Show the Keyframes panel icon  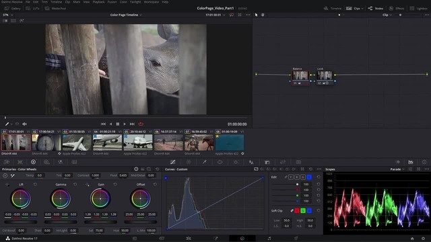(x=397, y=162)
